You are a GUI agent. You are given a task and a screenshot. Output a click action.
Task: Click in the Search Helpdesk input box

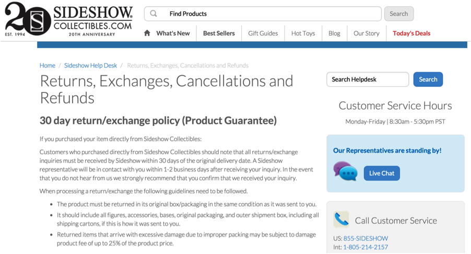(x=368, y=79)
